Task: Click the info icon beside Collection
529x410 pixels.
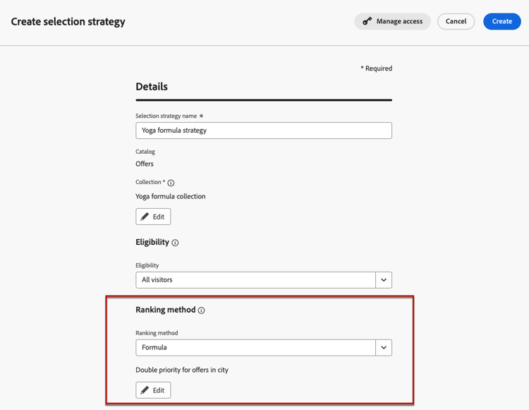Action: (171, 183)
